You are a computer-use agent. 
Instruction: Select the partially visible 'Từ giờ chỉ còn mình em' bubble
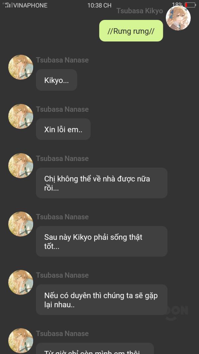tap(95, 348)
